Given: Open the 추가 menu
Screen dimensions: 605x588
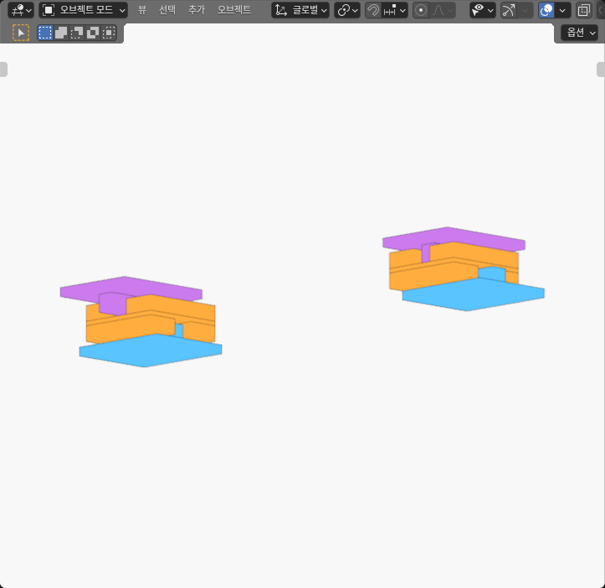Looking at the screenshot, I should click(x=197, y=10).
